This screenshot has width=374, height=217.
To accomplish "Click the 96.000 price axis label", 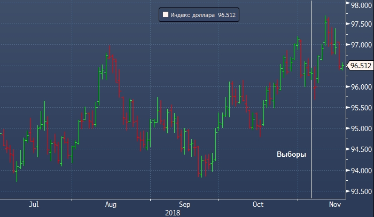I will pyautogui.click(x=361, y=87).
